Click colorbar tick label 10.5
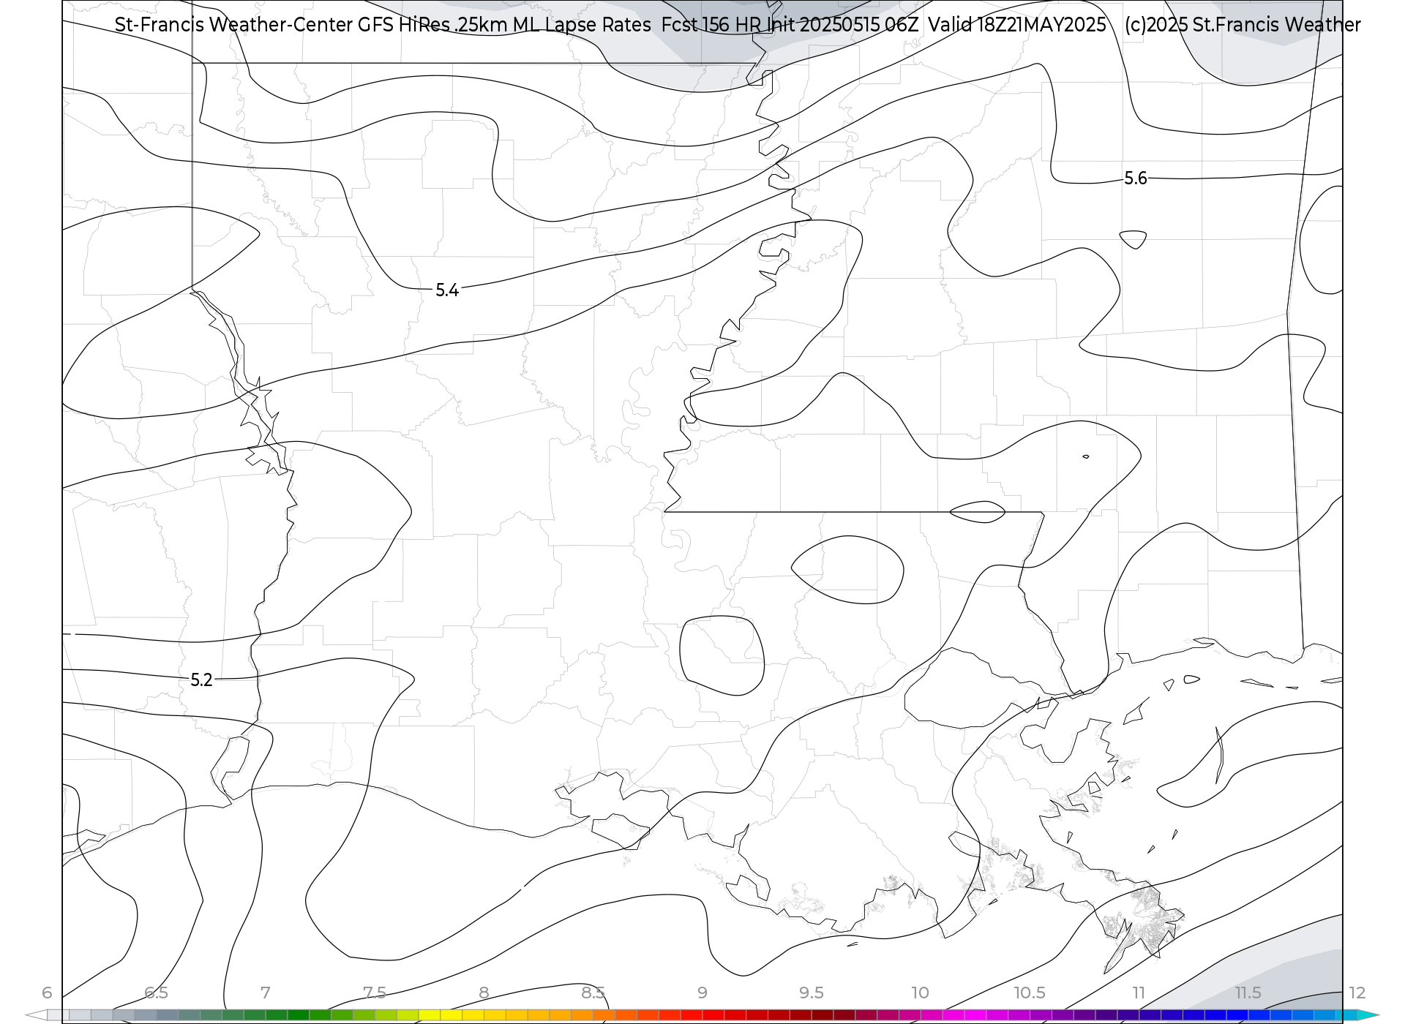Viewport: 1405px width, 1024px height. [x=1030, y=993]
